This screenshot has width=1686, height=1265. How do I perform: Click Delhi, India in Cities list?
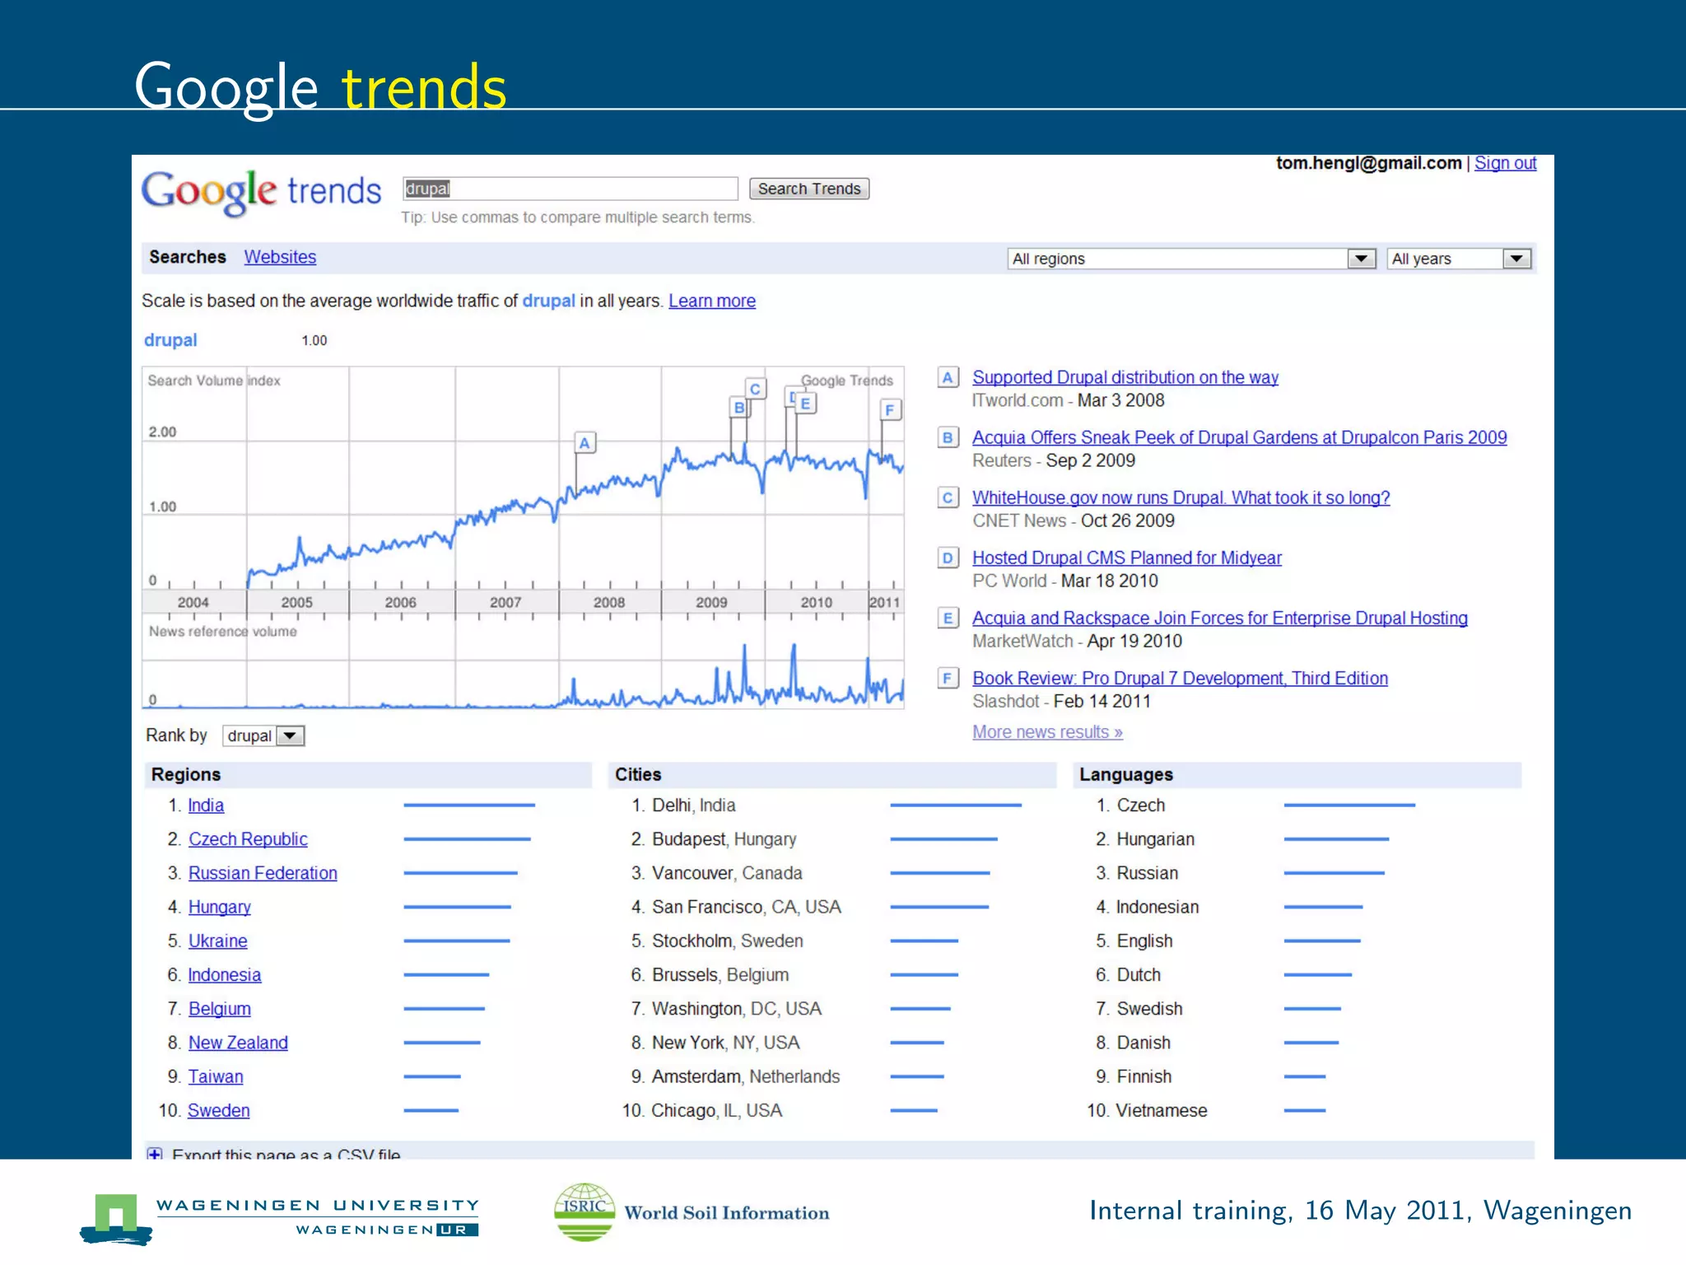pyautogui.click(x=694, y=805)
